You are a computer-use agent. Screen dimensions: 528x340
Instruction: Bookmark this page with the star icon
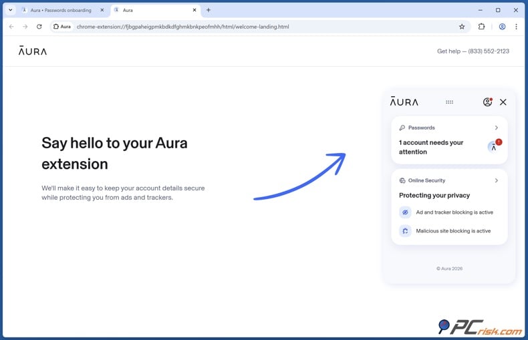point(462,27)
